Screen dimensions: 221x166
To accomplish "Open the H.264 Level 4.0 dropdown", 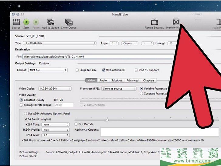I will tap(56, 135).
